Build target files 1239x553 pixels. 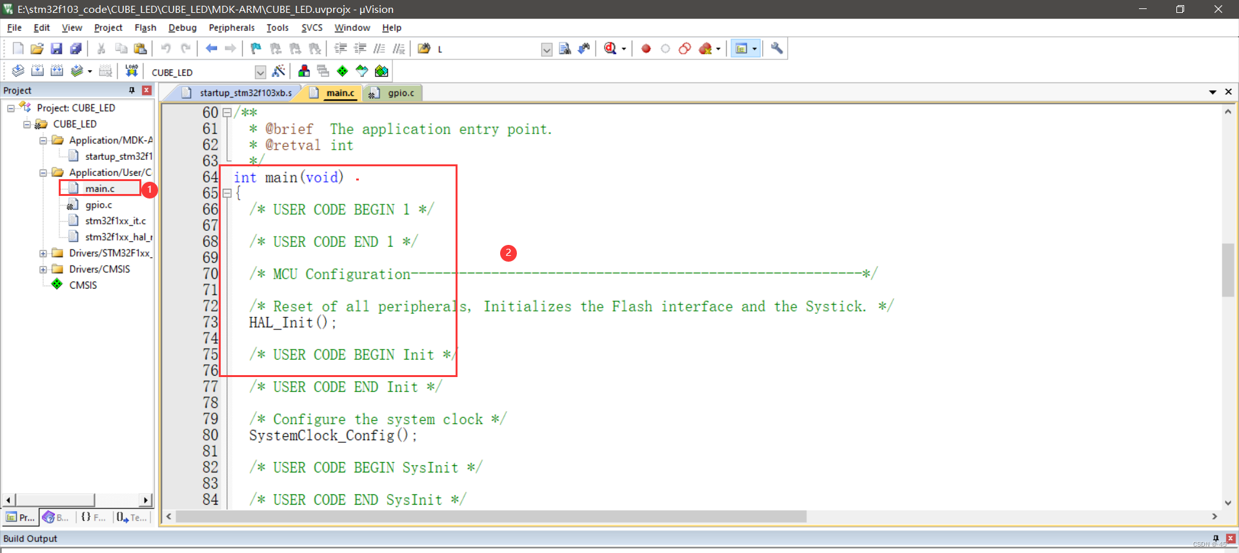pyautogui.click(x=37, y=71)
